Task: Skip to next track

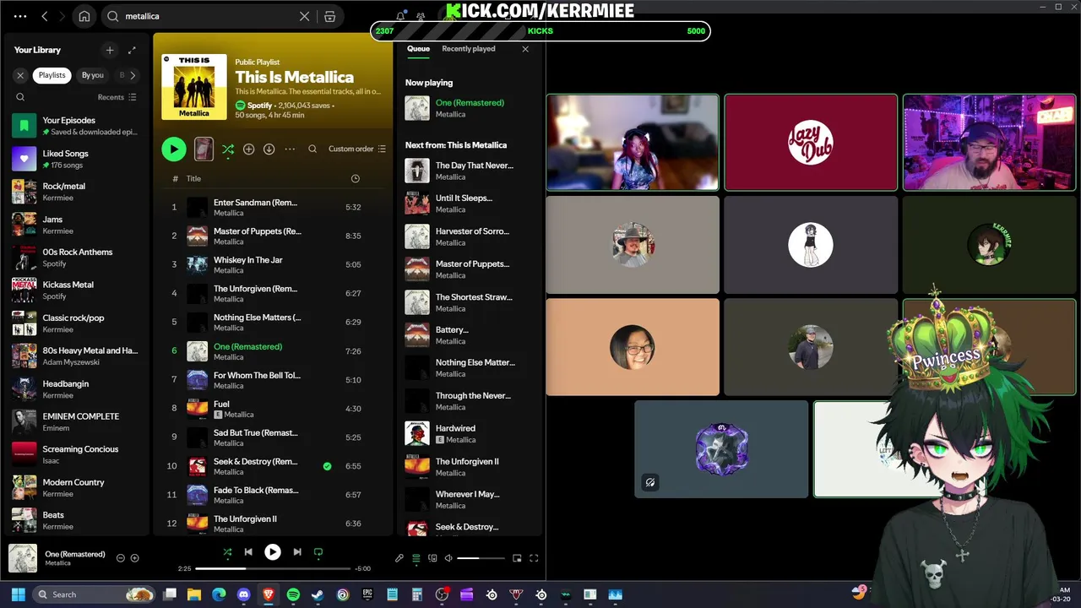Action: point(297,552)
